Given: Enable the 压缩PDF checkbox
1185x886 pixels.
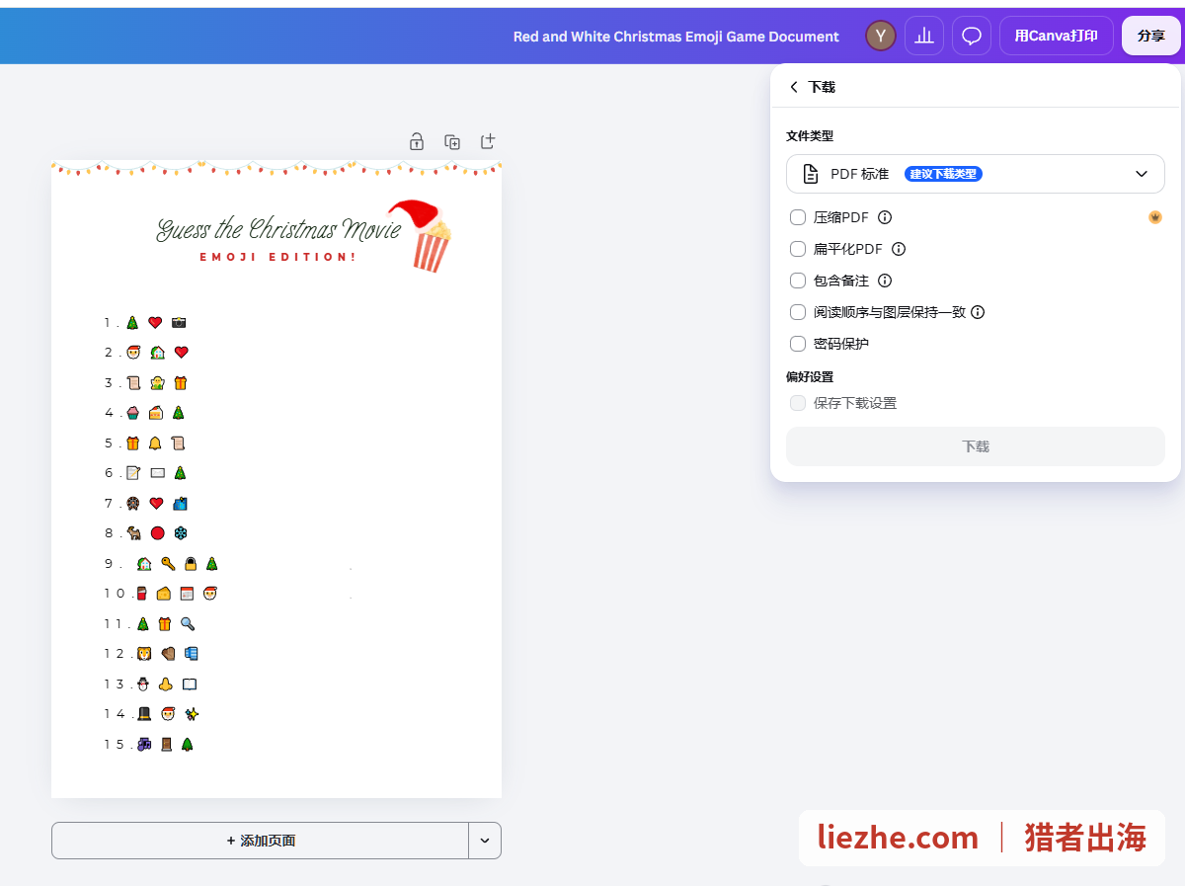Looking at the screenshot, I should (798, 217).
